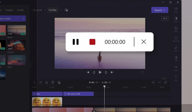This screenshot has height=112, width=192.
Task: Switch to the Audio tab
Action: (x=20, y=10)
